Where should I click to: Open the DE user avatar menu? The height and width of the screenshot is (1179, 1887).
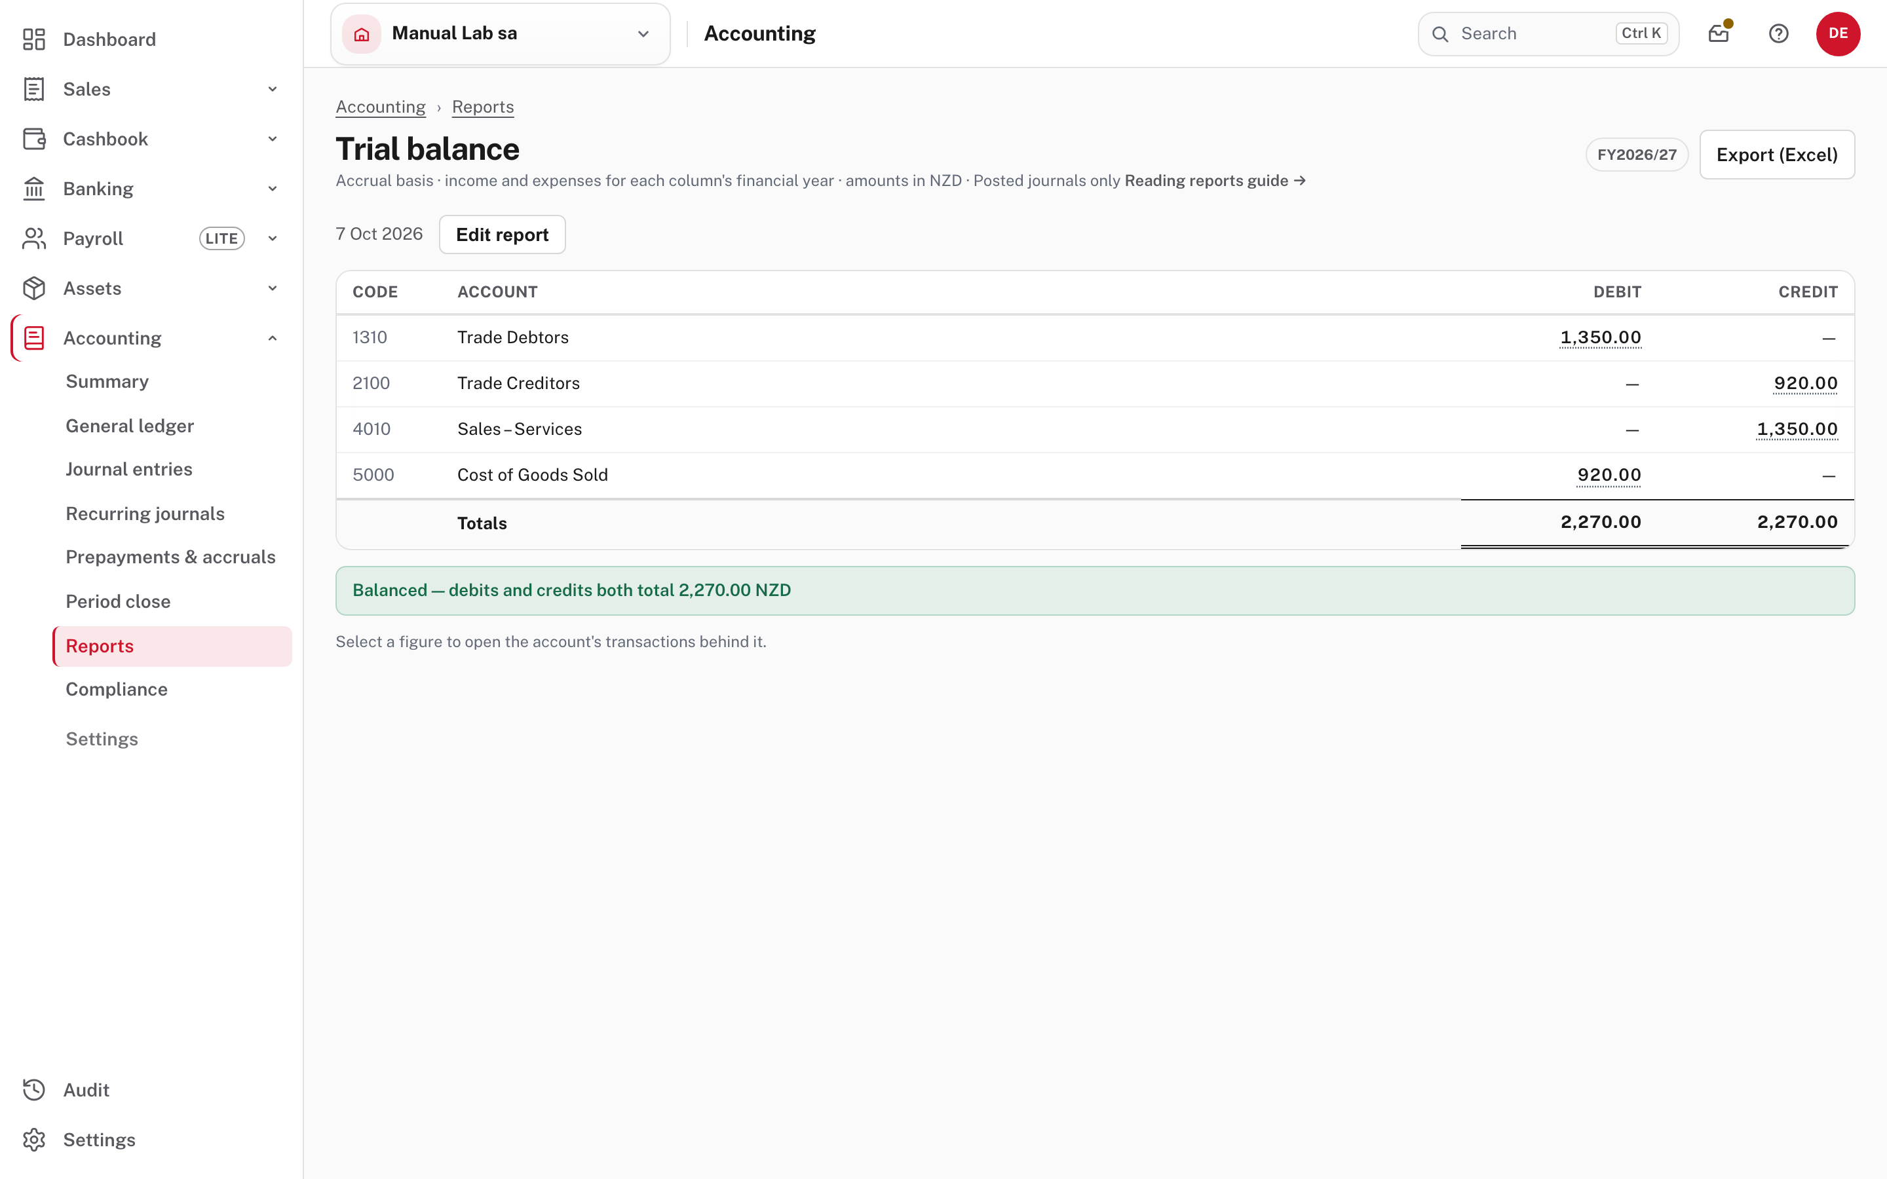click(1838, 33)
